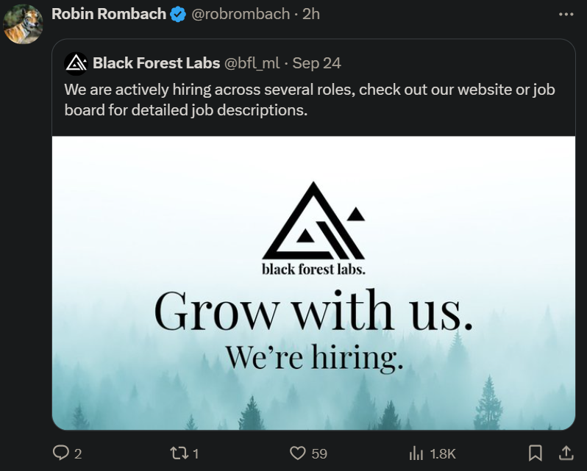The height and width of the screenshot is (471, 587).
Task: Open the 2h timestamp of the post
Action: 311,14
